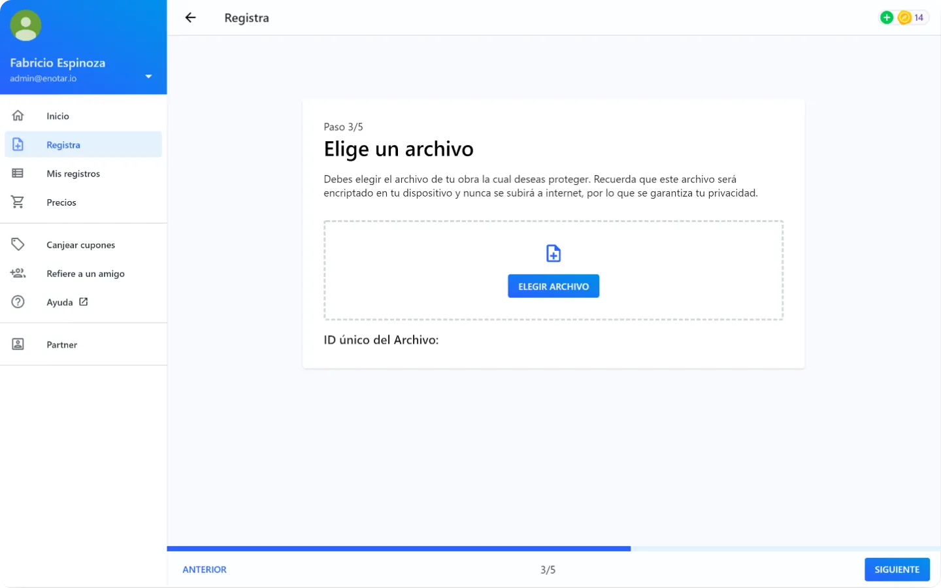The image size is (941, 588).
Task: Expand the account dropdown under Fabricio Espinoza
Action: [148, 76]
